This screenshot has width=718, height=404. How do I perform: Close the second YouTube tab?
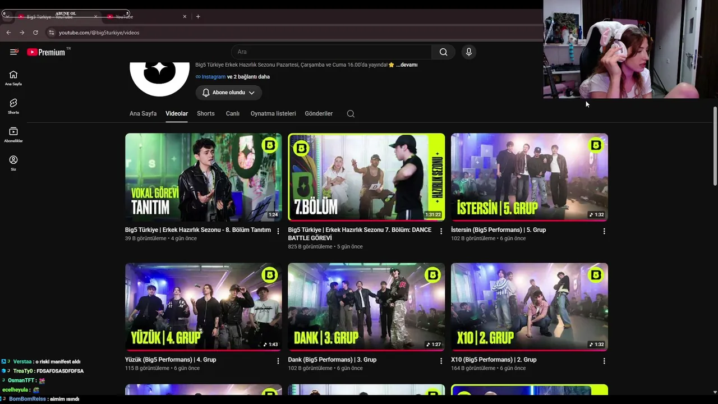coord(185,16)
